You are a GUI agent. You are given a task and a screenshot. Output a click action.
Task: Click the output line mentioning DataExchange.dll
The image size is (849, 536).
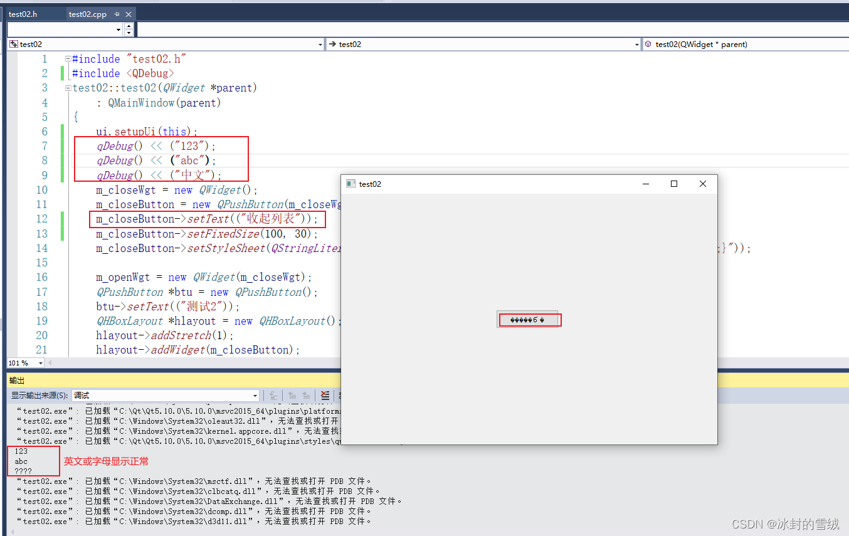coord(210,502)
